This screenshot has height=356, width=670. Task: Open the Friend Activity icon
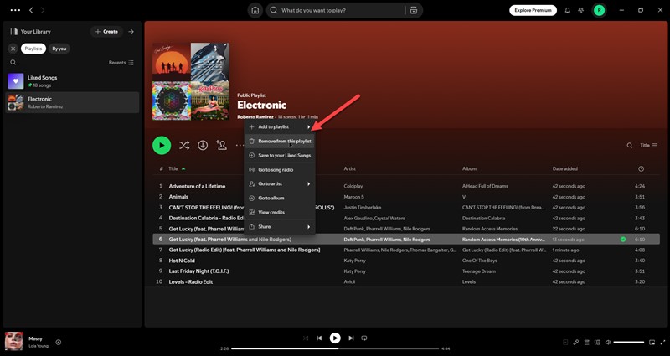[x=580, y=10]
